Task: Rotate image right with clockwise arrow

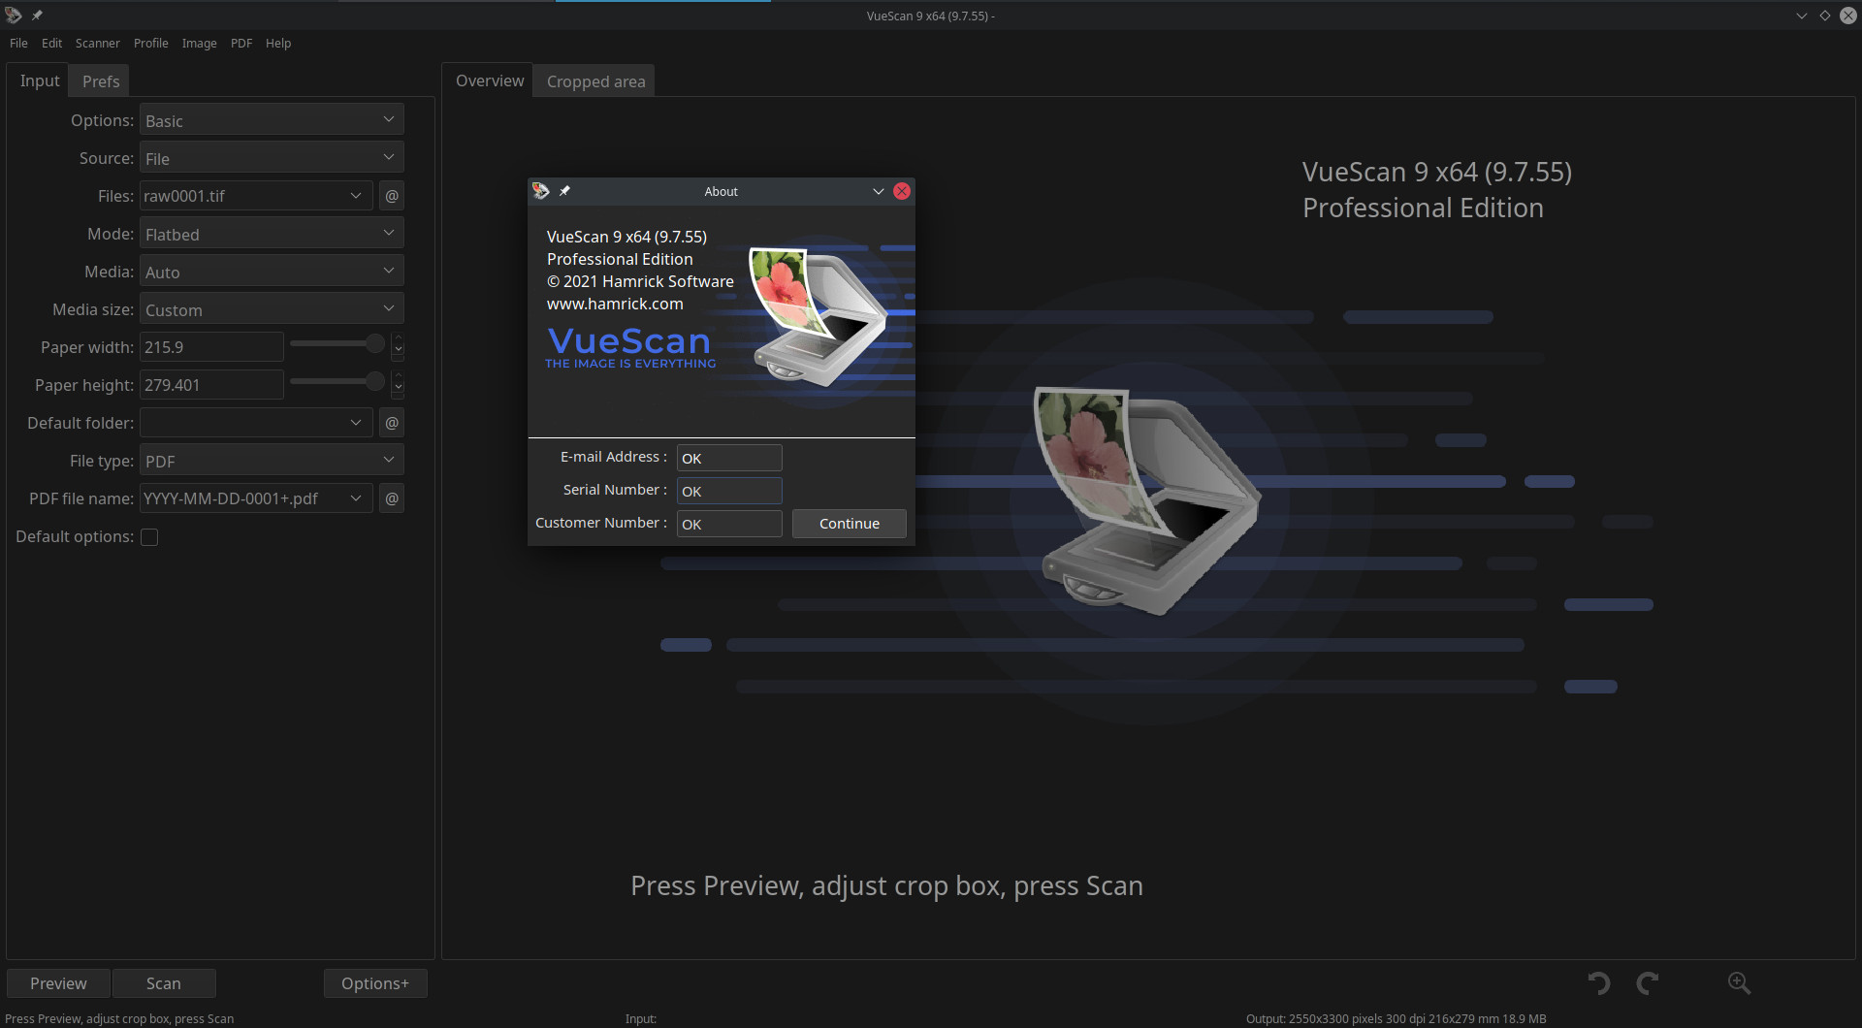Action: 1647,983
